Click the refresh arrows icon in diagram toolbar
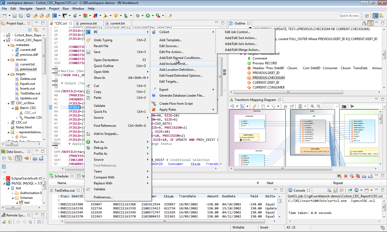Screen dimensions: 387x232 [255, 106]
